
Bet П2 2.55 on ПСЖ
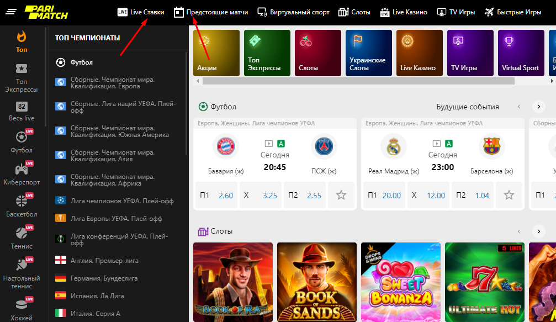(x=305, y=195)
